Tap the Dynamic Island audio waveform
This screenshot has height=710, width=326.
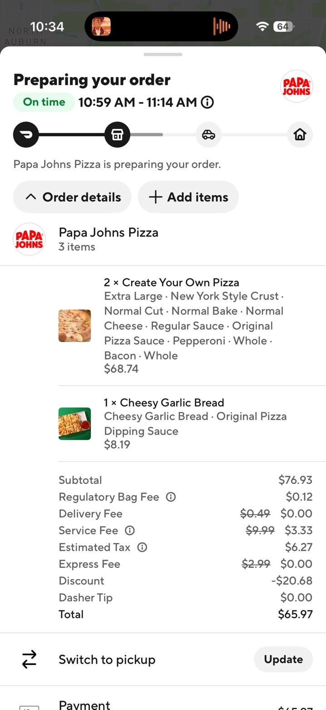coord(222,26)
